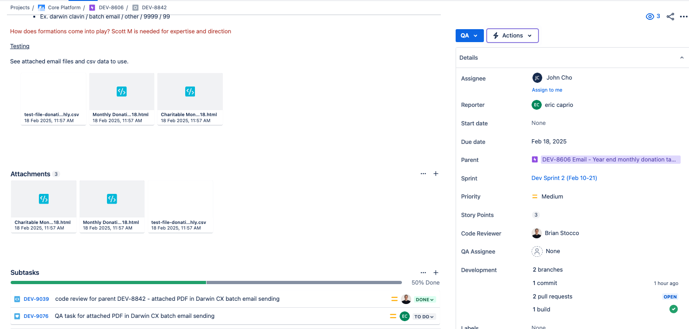Click the DEV-8606 epic icon in breadcrumbs
The height and width of the screenshot is (329, 689).
click(92, 7)
